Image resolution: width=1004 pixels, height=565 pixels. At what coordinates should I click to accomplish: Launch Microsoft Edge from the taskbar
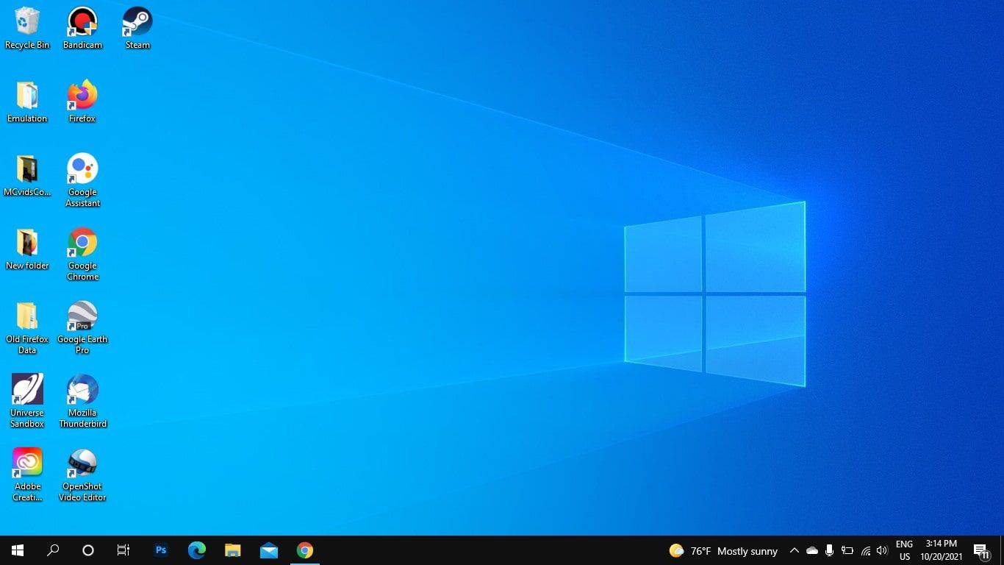197,550
